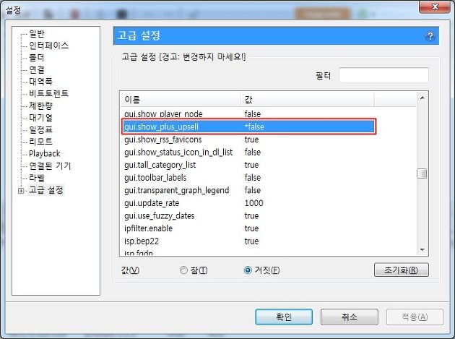Open 연결 settings category
Viewport: 455px width, 339px height.
point(37,69)
